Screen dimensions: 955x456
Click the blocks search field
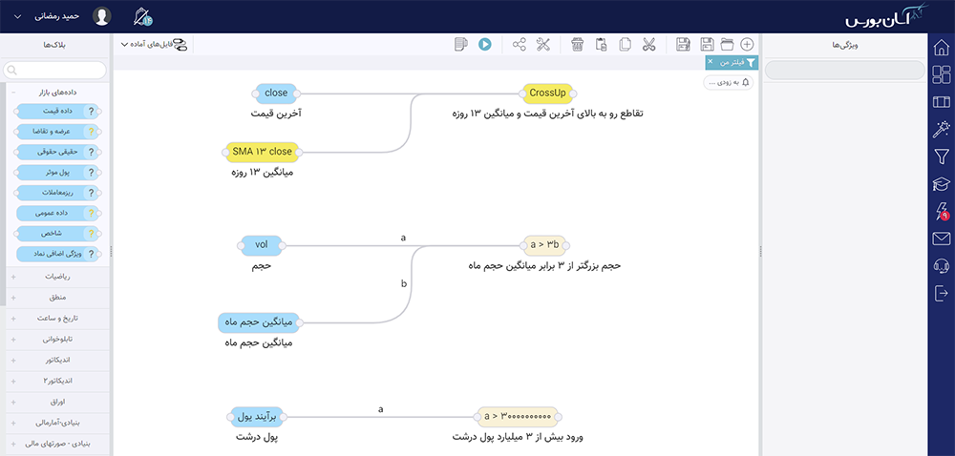click(54, 70)
